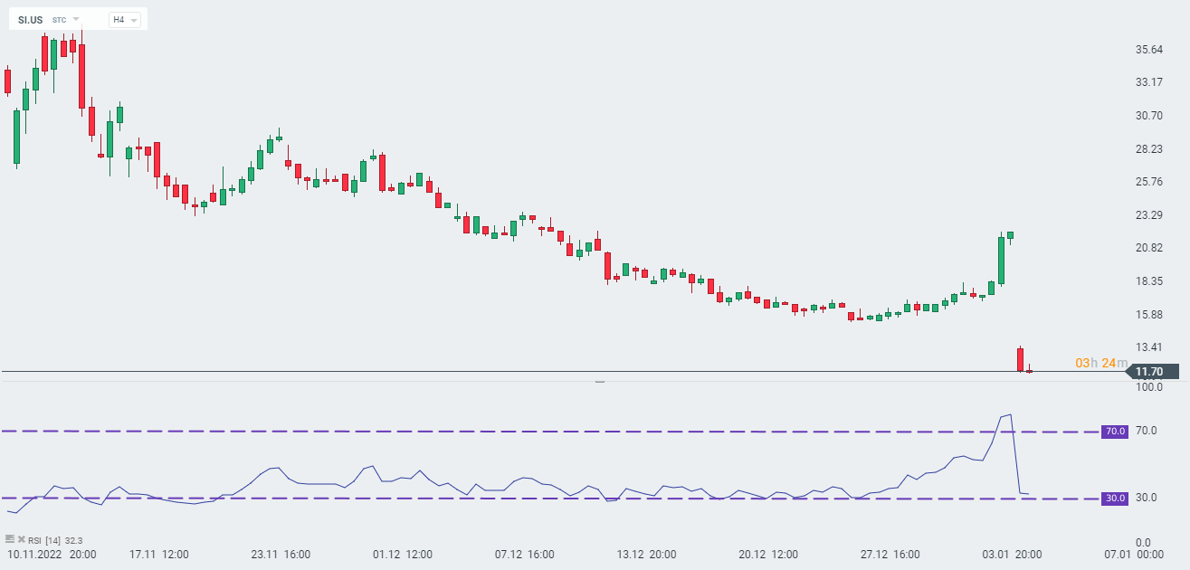Image resolution: width=1190 pixels, height=570 pixels.
Task: Click the 03.01 20:00 time axis label
Action: click(1013, 554)
